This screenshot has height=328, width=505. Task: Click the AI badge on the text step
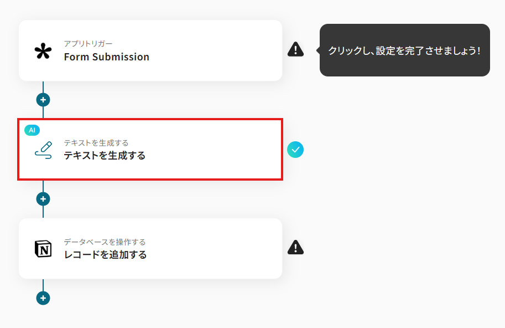pyautogui.click(x=32, y=130)
